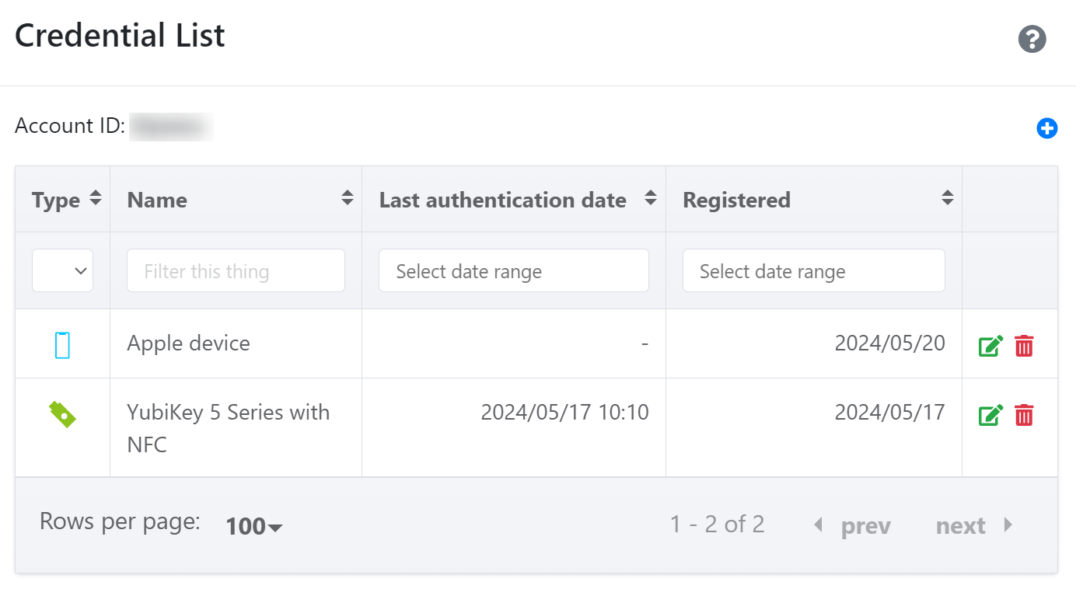Go to prev page
Screen dimensions: 1076x589
(x=852, y=526)
